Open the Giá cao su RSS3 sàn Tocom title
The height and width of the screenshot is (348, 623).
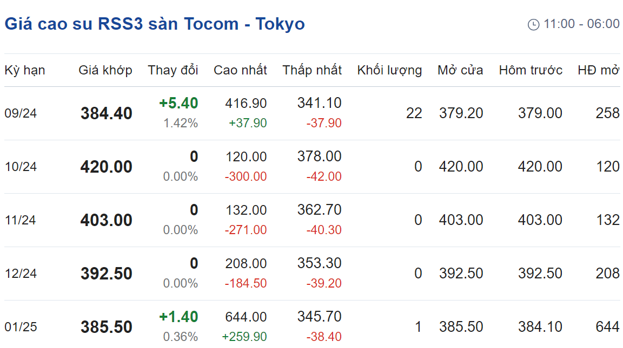155,24
